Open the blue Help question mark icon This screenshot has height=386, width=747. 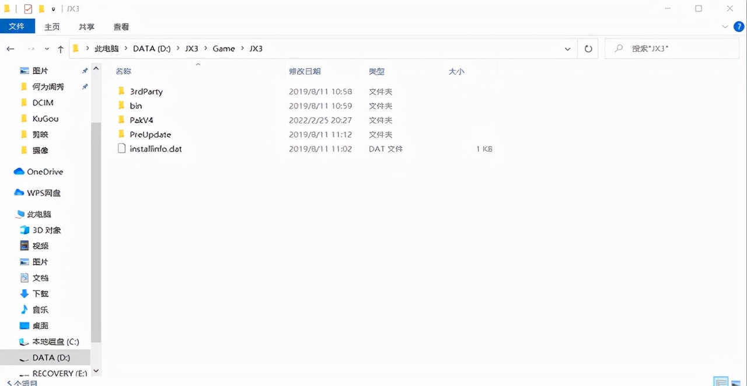point(739,26)
